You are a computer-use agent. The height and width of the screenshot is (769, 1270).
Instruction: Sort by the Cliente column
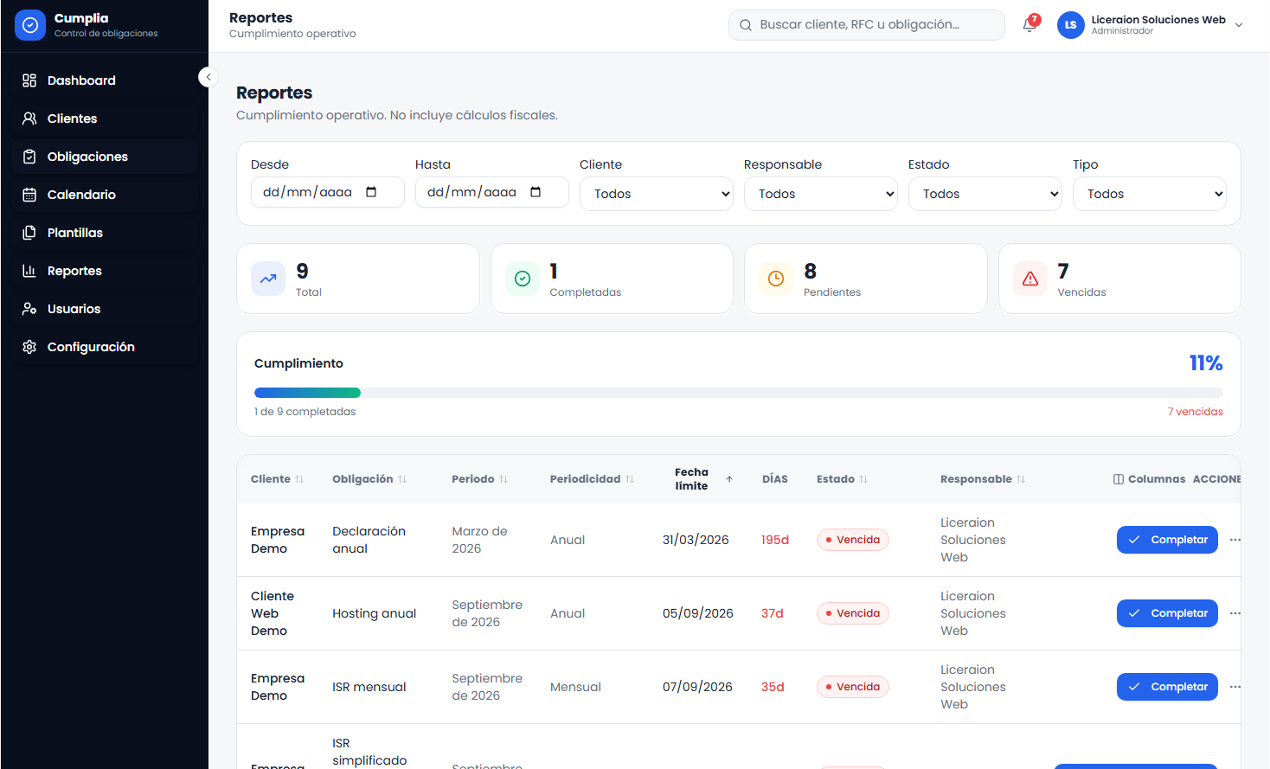pyautogui.click(x=277, y=479)
